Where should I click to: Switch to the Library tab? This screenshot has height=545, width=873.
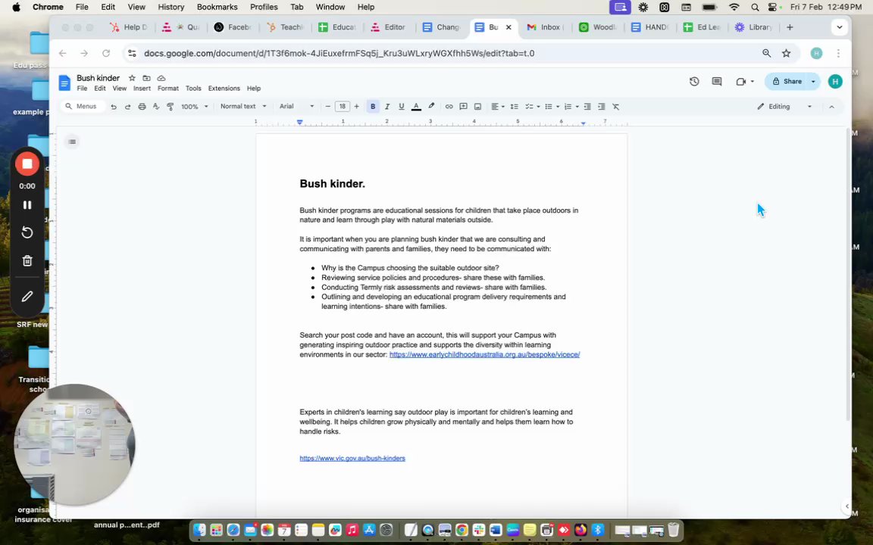tap(755, 26)
